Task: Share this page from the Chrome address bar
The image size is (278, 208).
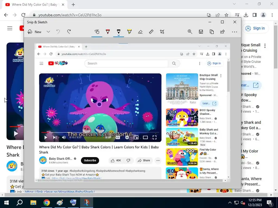Action: [x=218, y=15]
